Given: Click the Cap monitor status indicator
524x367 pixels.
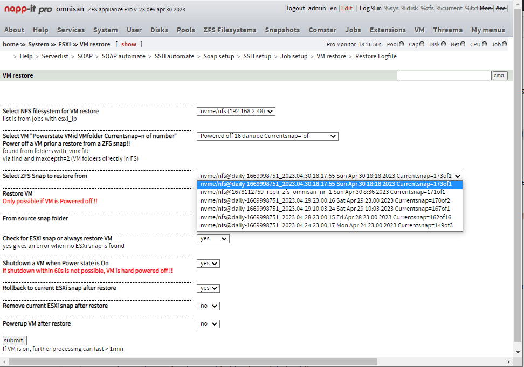Looking at the screenshot, I should click(x=422, y=44).
